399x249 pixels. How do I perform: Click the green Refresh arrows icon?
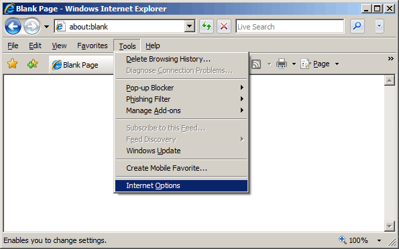click(x=207, y=26)
